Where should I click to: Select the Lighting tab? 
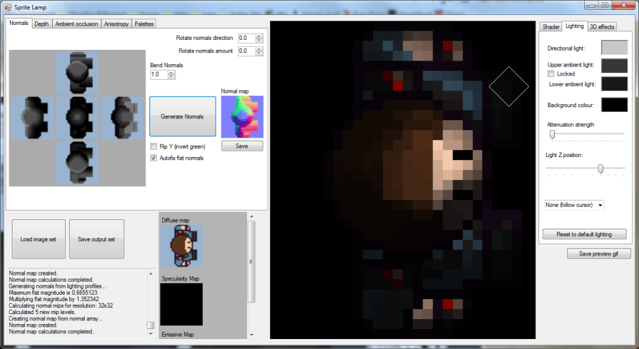click(575, 26)
